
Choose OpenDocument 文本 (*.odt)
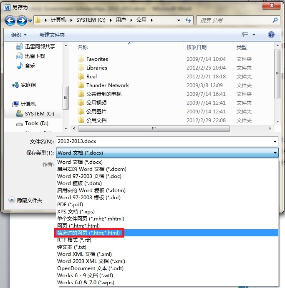click(x=167, y=268)
